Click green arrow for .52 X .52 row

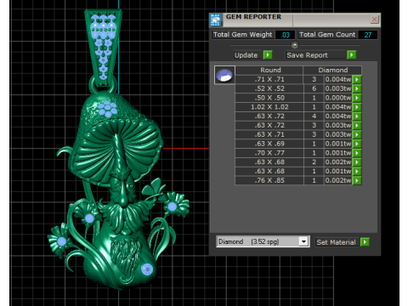(x=357, y=88)
